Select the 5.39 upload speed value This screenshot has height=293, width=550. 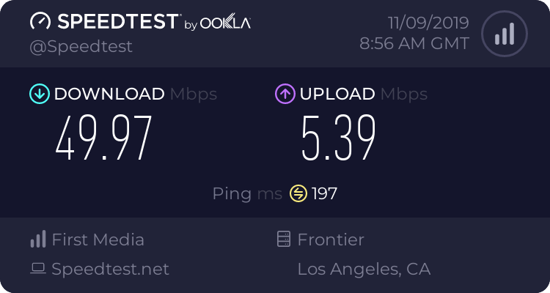[x=339, y=139]
